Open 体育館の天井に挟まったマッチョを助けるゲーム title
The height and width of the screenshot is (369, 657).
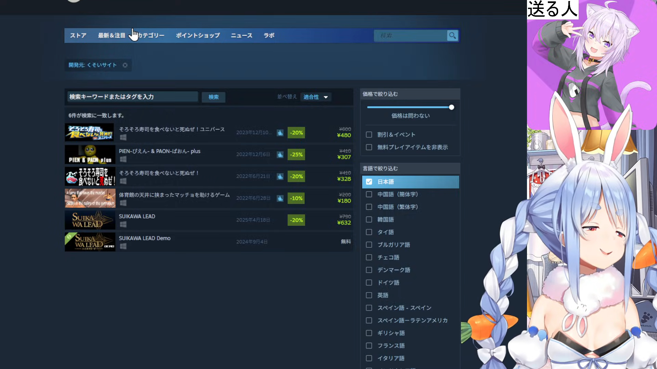(174, 195)
